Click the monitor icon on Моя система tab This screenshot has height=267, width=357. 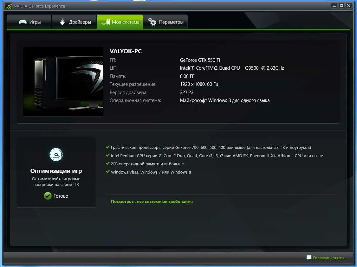105,22
